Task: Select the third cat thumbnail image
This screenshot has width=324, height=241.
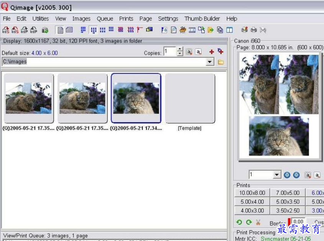Action: point(136,98)
